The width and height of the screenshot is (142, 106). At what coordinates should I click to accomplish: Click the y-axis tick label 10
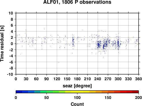click(11, 13)
